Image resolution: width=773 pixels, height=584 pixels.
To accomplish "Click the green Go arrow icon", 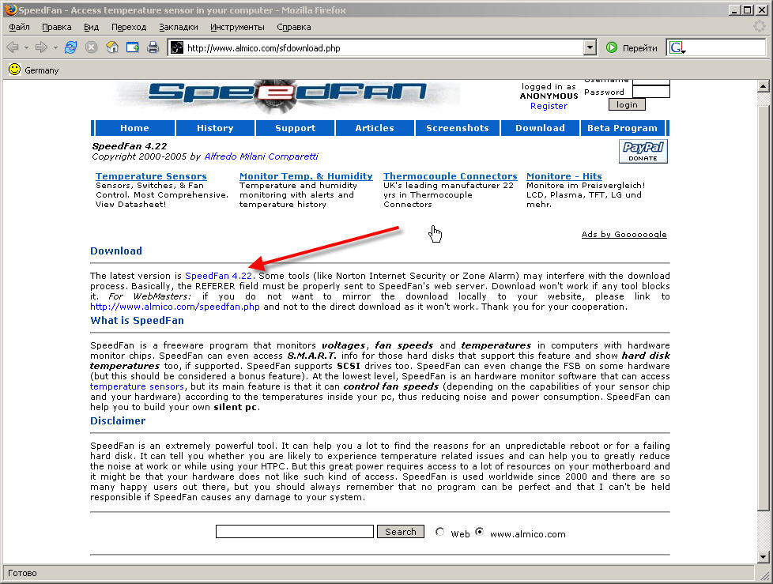I will tap(612, 47).
